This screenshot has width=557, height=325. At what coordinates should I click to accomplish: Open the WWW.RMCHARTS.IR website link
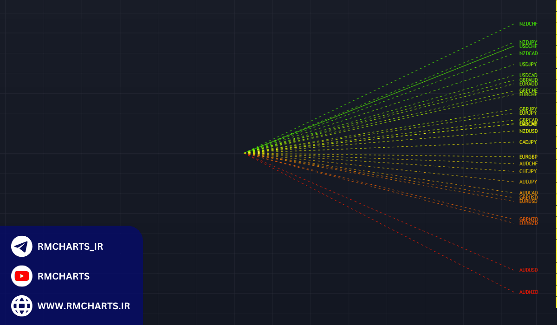[x=84, y=306]
